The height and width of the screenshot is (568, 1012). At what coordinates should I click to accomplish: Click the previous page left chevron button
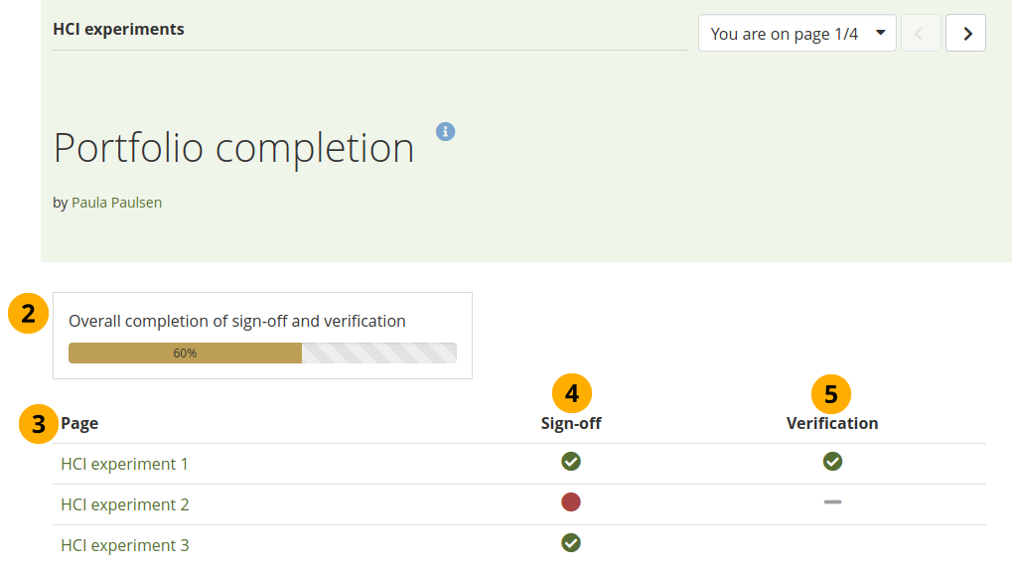tap(921, 33)
